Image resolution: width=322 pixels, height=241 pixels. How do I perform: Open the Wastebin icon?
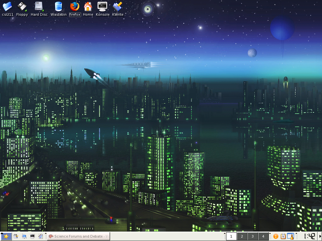(58, 7)
